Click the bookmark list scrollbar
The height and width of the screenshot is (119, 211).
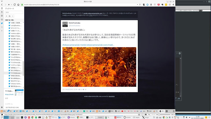[23, 68]
